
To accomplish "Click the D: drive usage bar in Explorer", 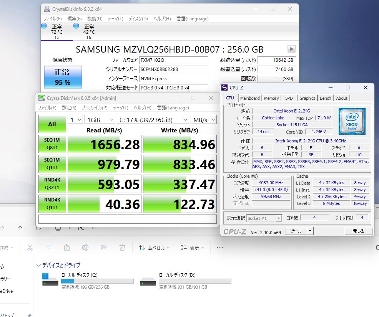I will point(195,281).
